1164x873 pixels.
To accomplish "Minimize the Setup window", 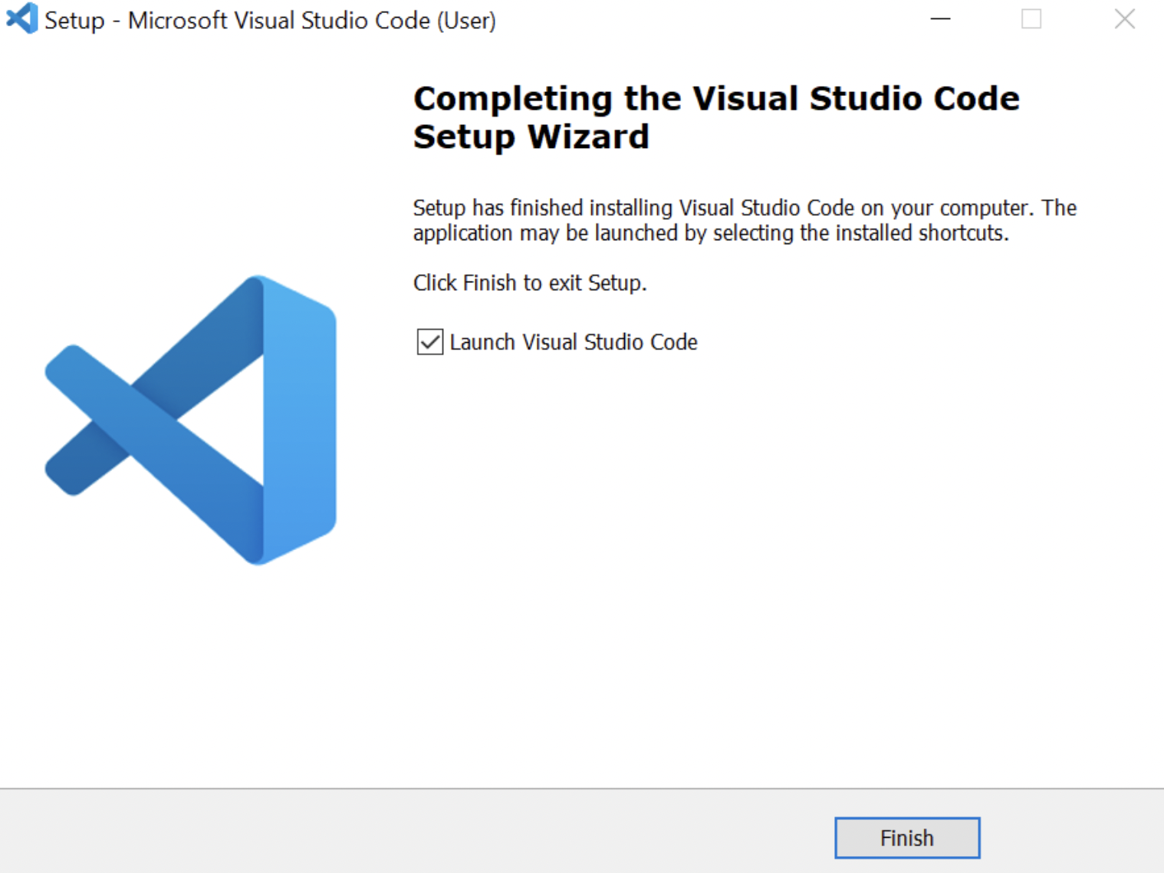I will point(941,18).
